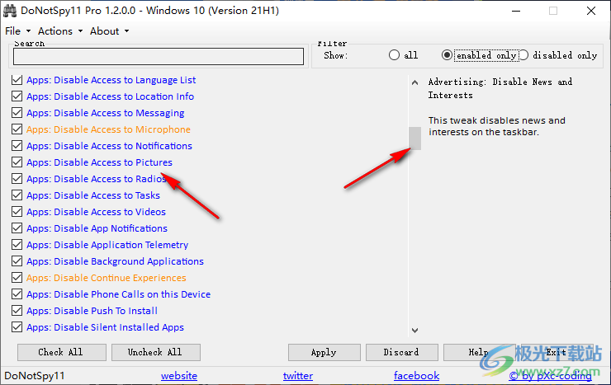
Task: Select 'Apps: Disable Phone Calls on this Device' text
Action: (118, 294)
